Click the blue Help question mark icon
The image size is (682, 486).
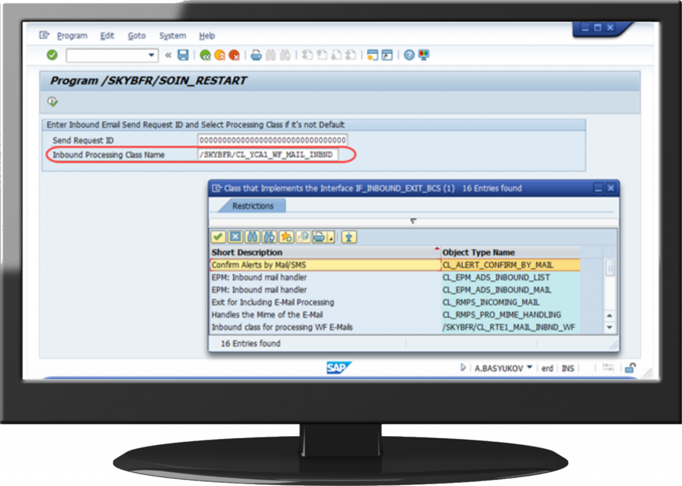pyautogui.click(x=409, y=55)
